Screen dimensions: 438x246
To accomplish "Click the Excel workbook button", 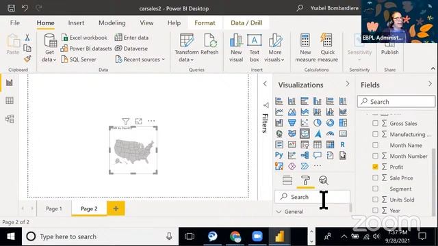I will [84, 38].
